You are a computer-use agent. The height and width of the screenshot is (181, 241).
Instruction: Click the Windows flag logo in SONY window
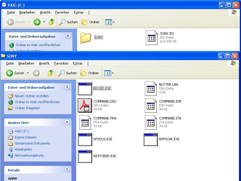(233, 63)
